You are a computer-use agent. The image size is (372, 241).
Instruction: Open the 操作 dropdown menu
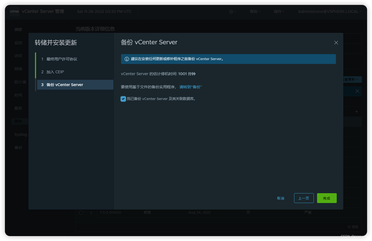[279, 11]
